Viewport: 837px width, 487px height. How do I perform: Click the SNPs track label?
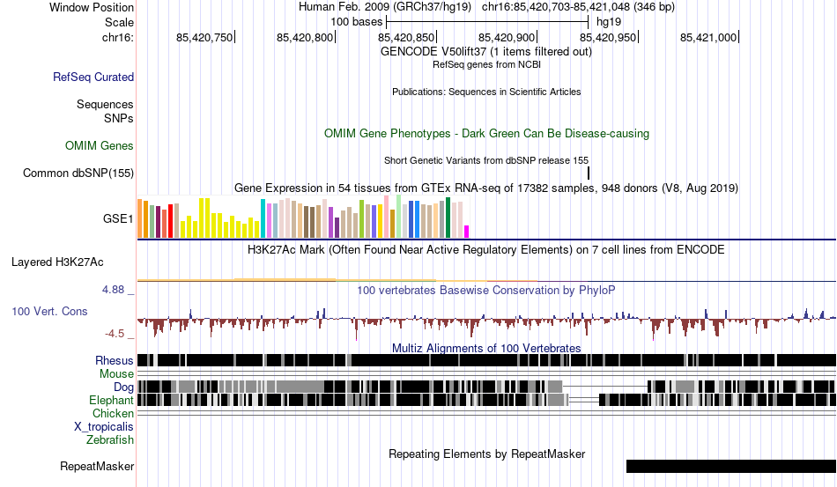(119, 118)
